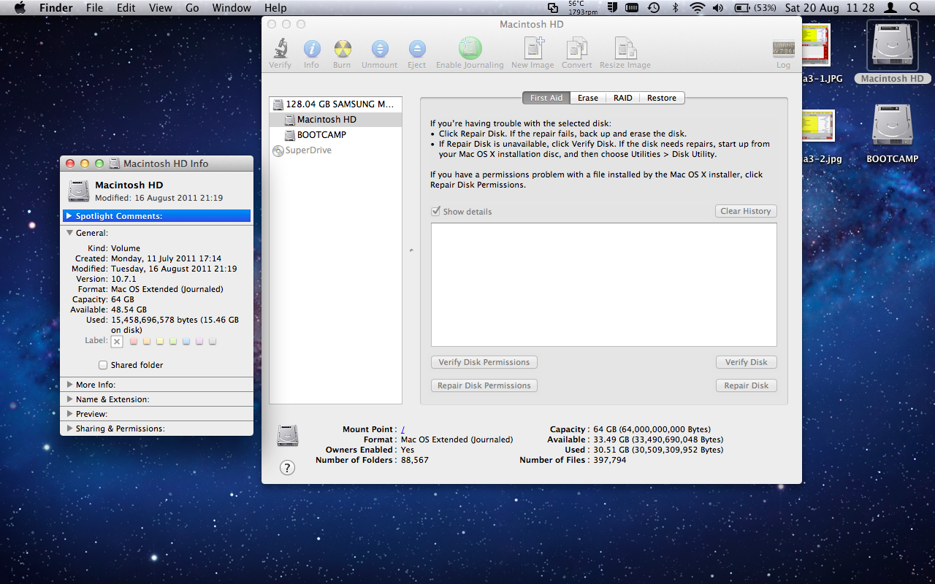Click the Eject toolbar icon
This screenshot has height=584, width=935.
[416, 49]
